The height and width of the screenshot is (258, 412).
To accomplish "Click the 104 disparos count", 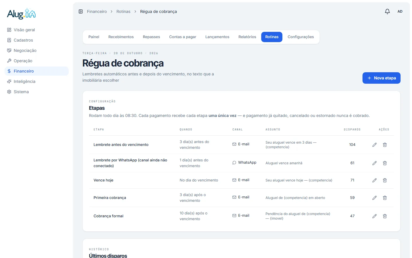I will pyautogui.click(x=352, y=145).
